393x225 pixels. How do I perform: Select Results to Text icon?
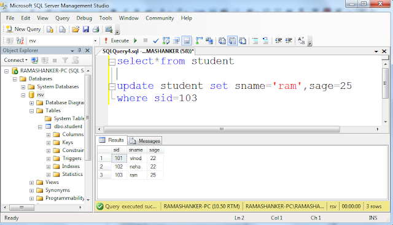click(x=222, y=40)
